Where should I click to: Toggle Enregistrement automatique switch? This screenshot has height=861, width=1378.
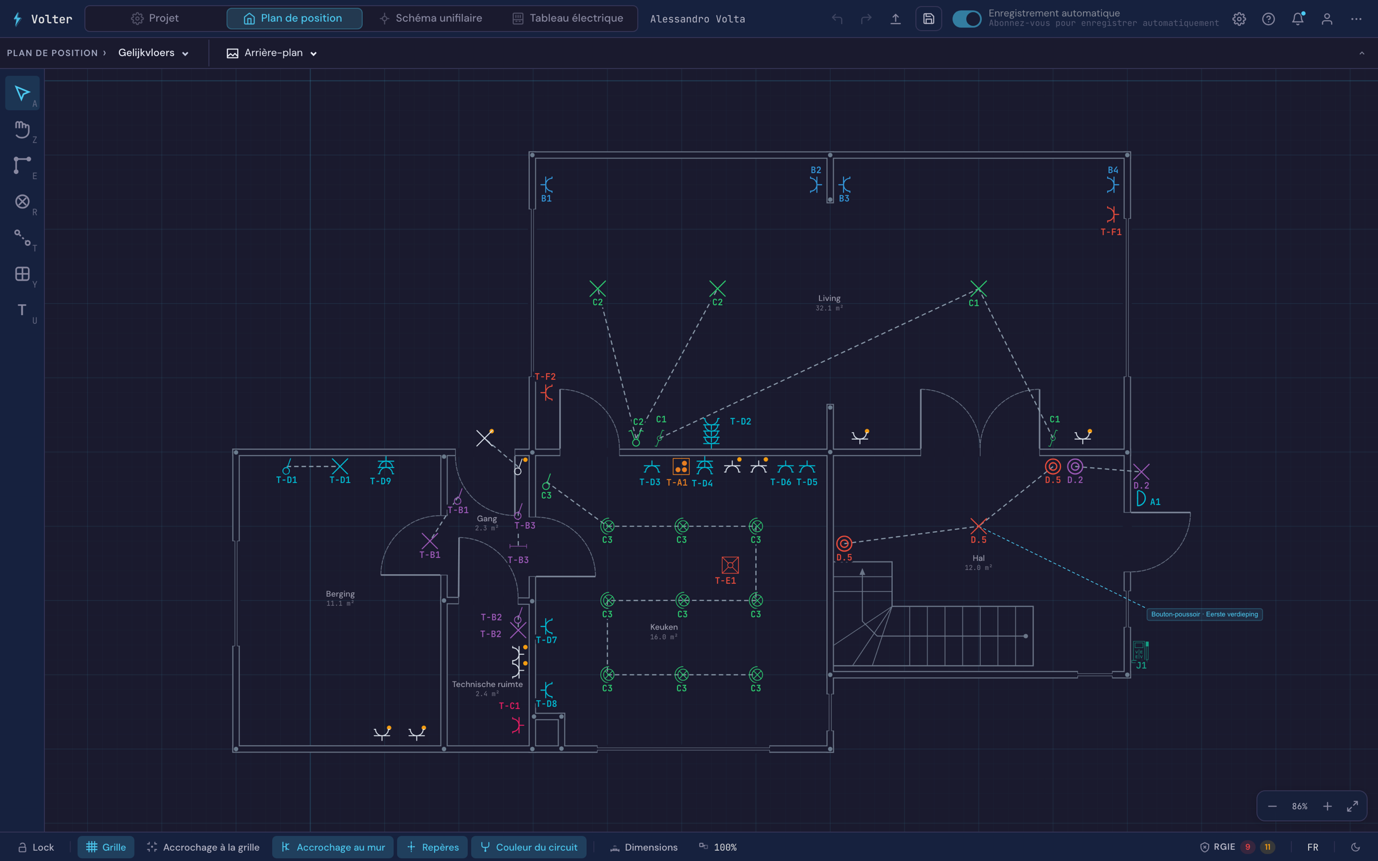967,19
